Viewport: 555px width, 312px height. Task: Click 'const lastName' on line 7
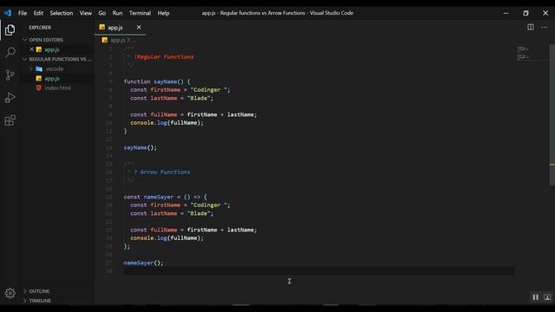click(153, 98)
